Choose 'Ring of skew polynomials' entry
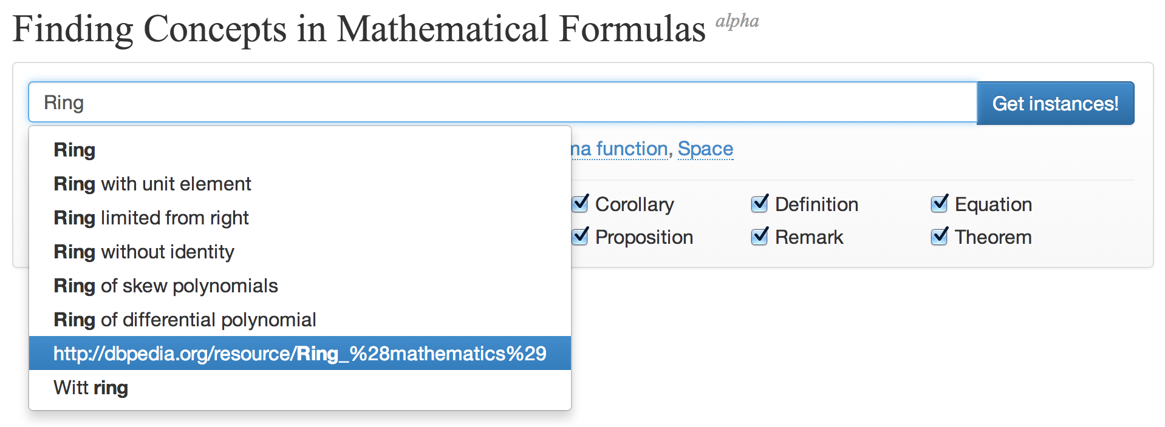 click(x=166, y=286)
